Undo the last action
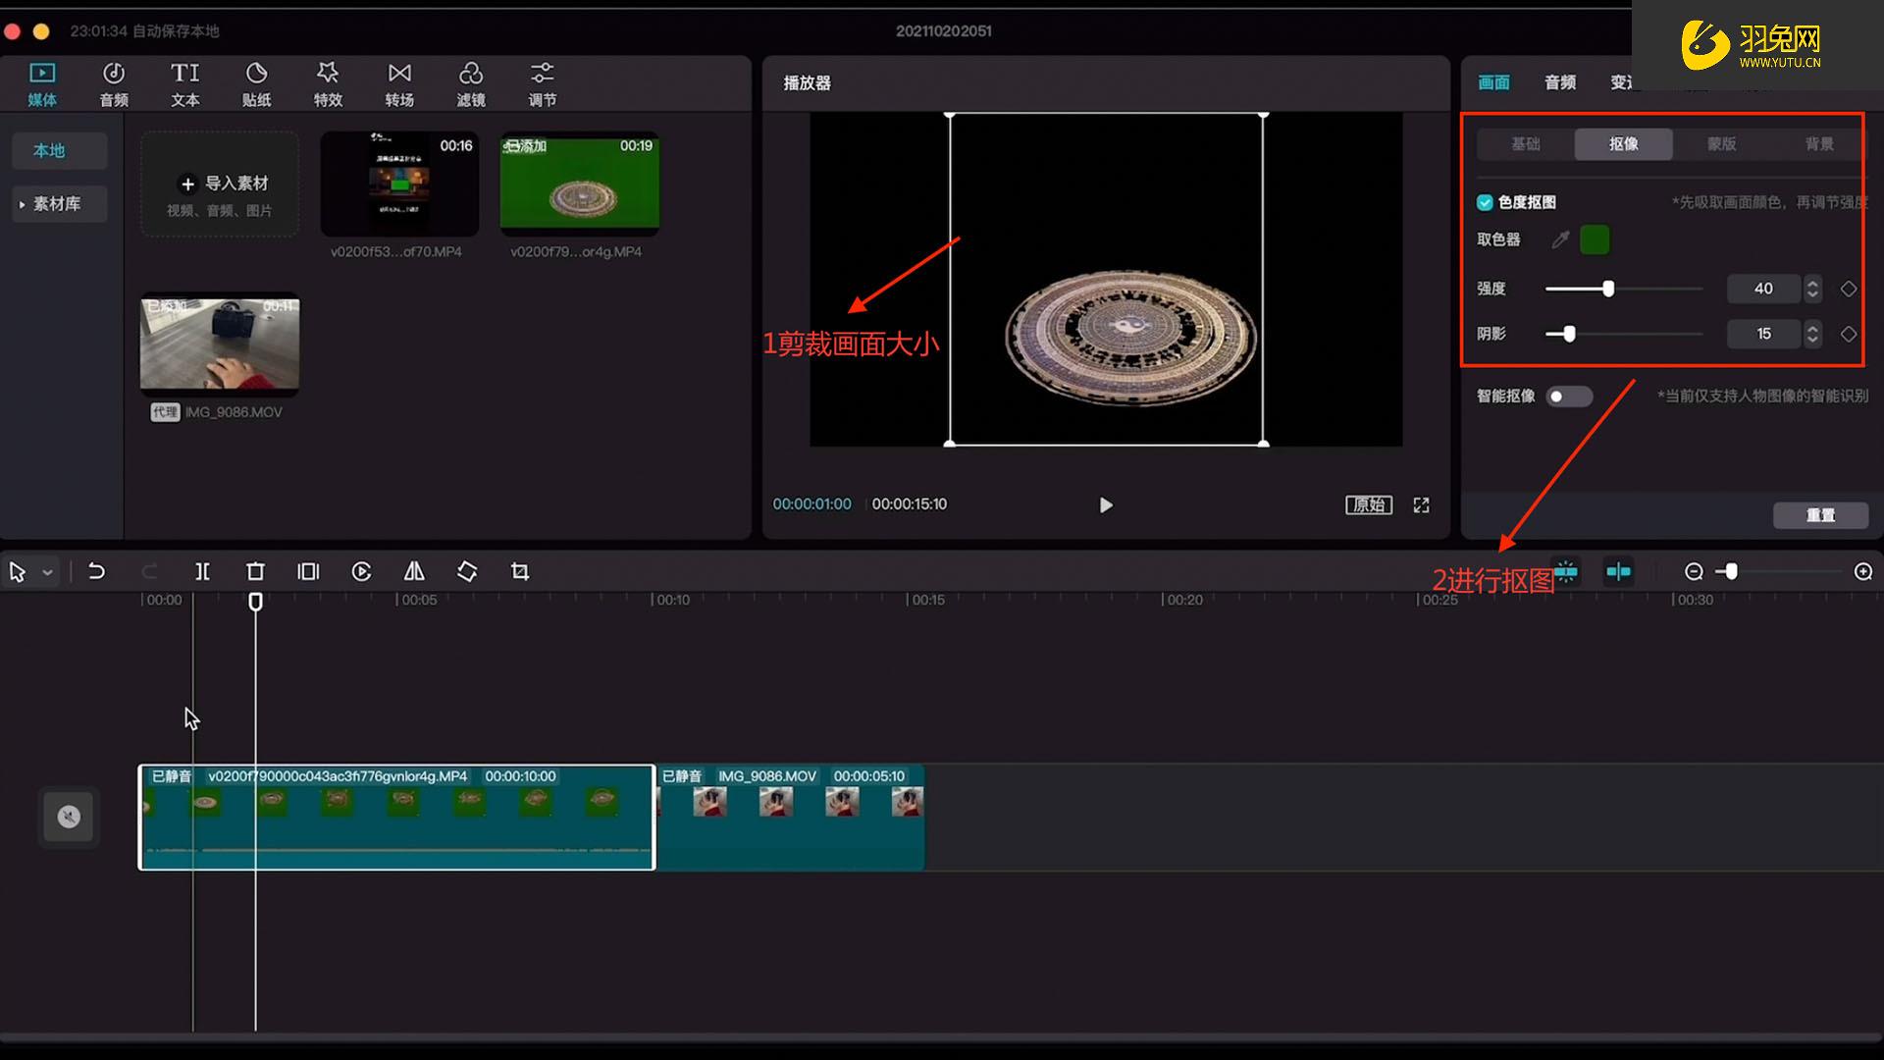Viewport: 1884px width, 1060px height. [x=96, y=571]
